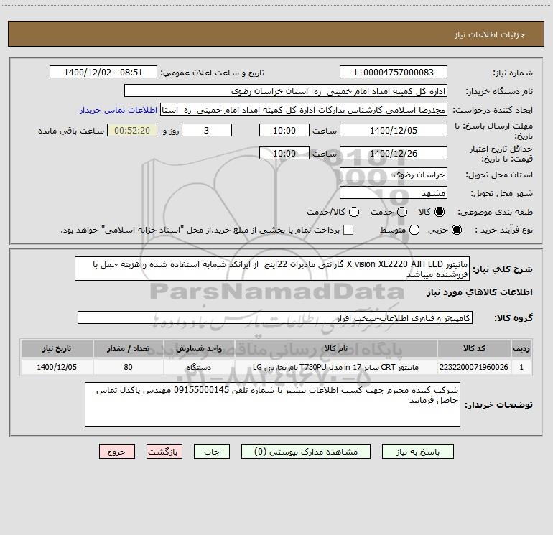
Task: Click the price validity hour field
Action: (284, 153)
